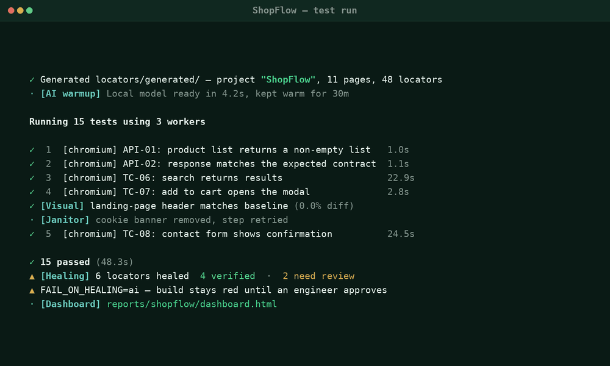Click the checkmark beside TC-08 contact form

point(32,234)
